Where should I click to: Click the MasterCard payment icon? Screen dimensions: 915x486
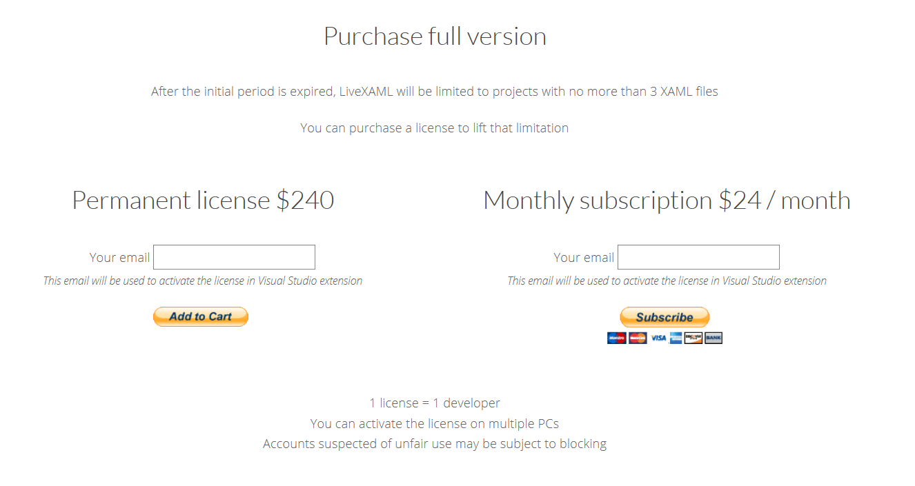638,338
